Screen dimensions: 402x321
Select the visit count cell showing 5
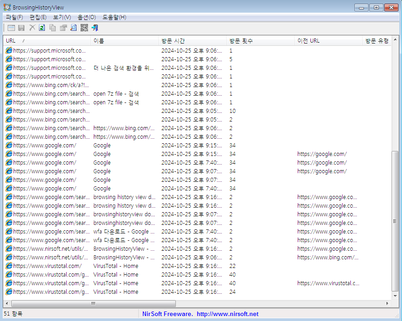coord(231,59)
